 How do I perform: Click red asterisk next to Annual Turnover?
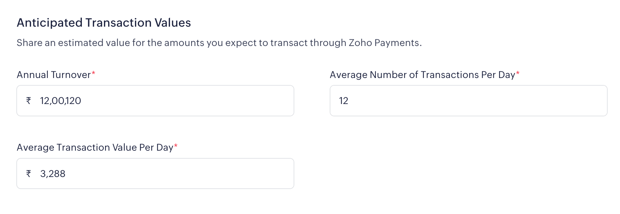click(x=94, y=73)
